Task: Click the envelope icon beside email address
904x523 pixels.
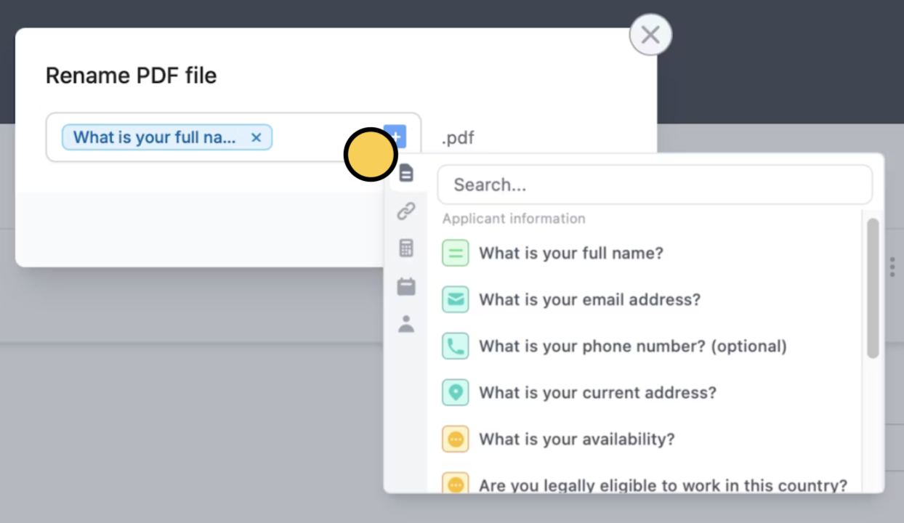Action: tap(456, 300)
